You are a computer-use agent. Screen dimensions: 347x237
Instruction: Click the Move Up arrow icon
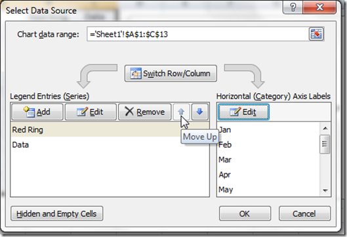click(x=181, y=112)
